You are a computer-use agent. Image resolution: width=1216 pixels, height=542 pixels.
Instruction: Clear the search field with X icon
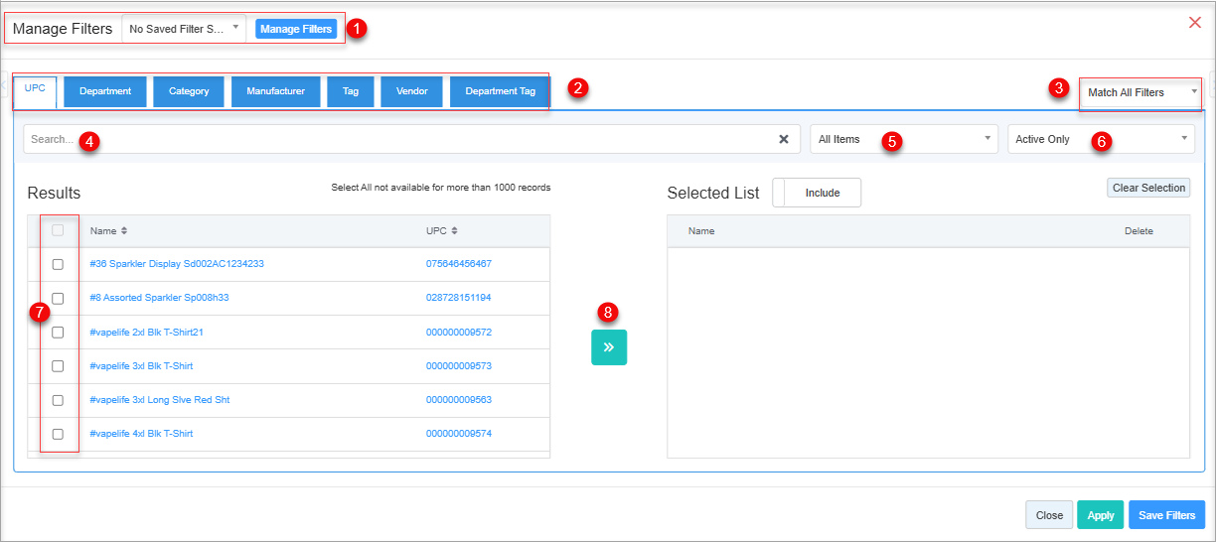(783, 139)
